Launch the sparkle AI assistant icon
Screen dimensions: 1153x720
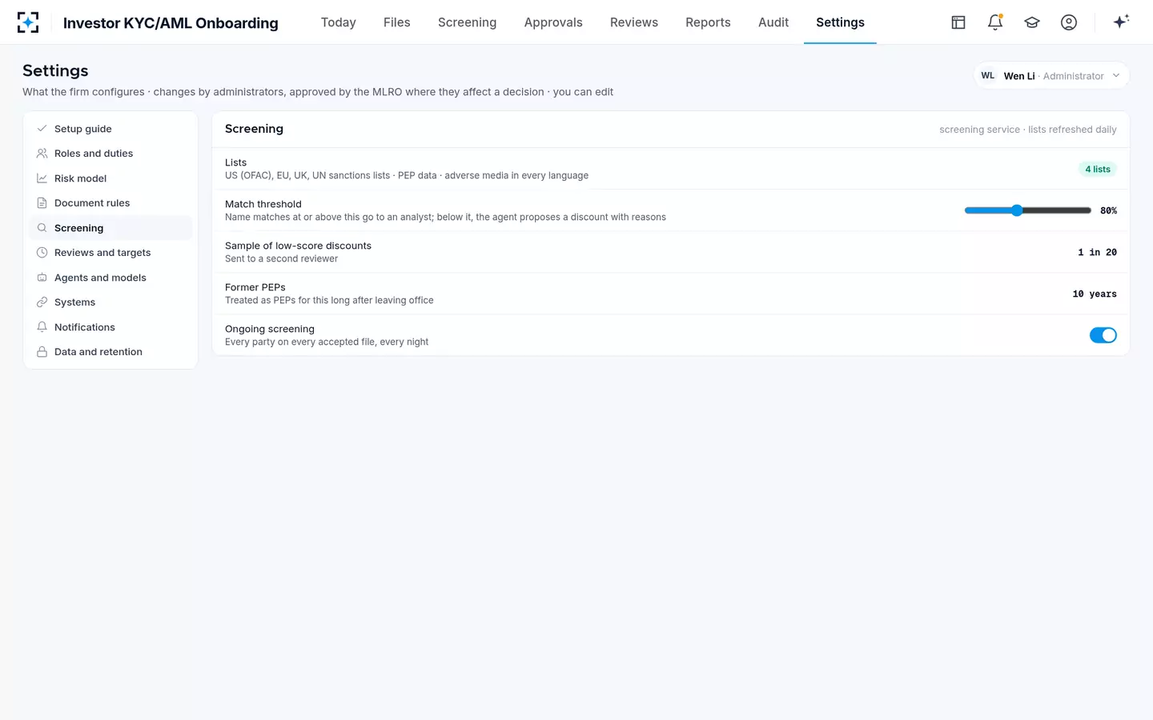[1121, 22]
